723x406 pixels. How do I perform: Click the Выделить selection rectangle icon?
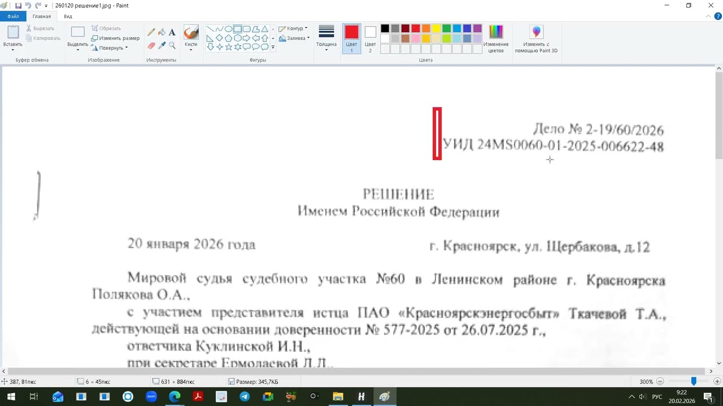pyautogui.click(x=77, y=32)
